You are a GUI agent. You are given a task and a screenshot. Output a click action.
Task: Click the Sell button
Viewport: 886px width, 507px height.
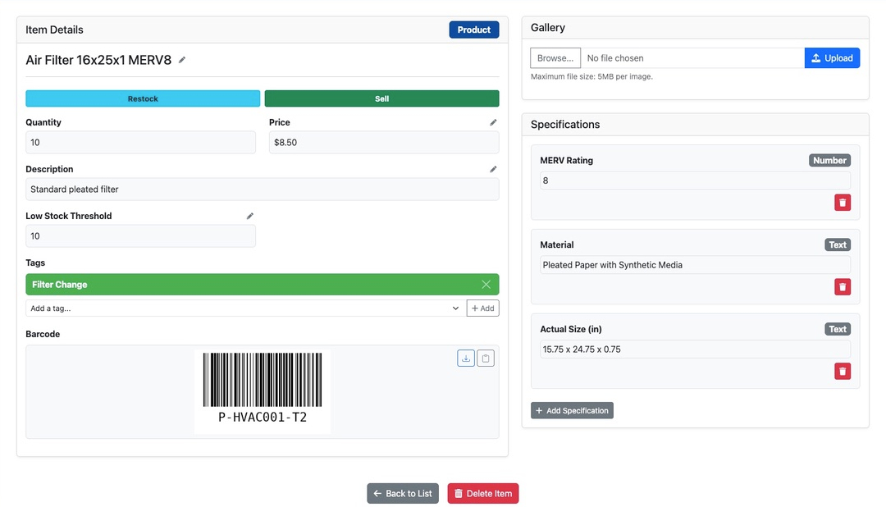pos(381,98)
